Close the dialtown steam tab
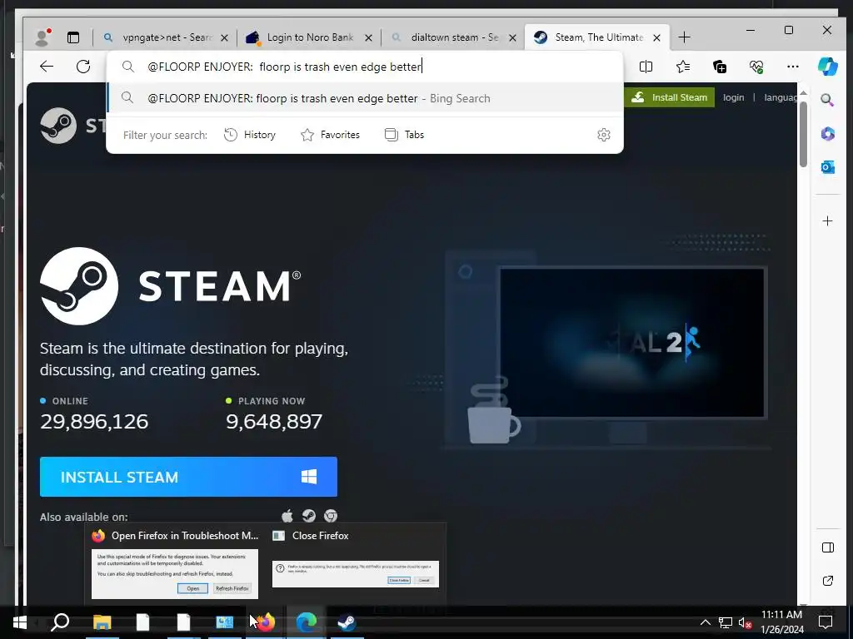This screenshot has width=853, height=639. pyautogui.click(x=512, y=38)
